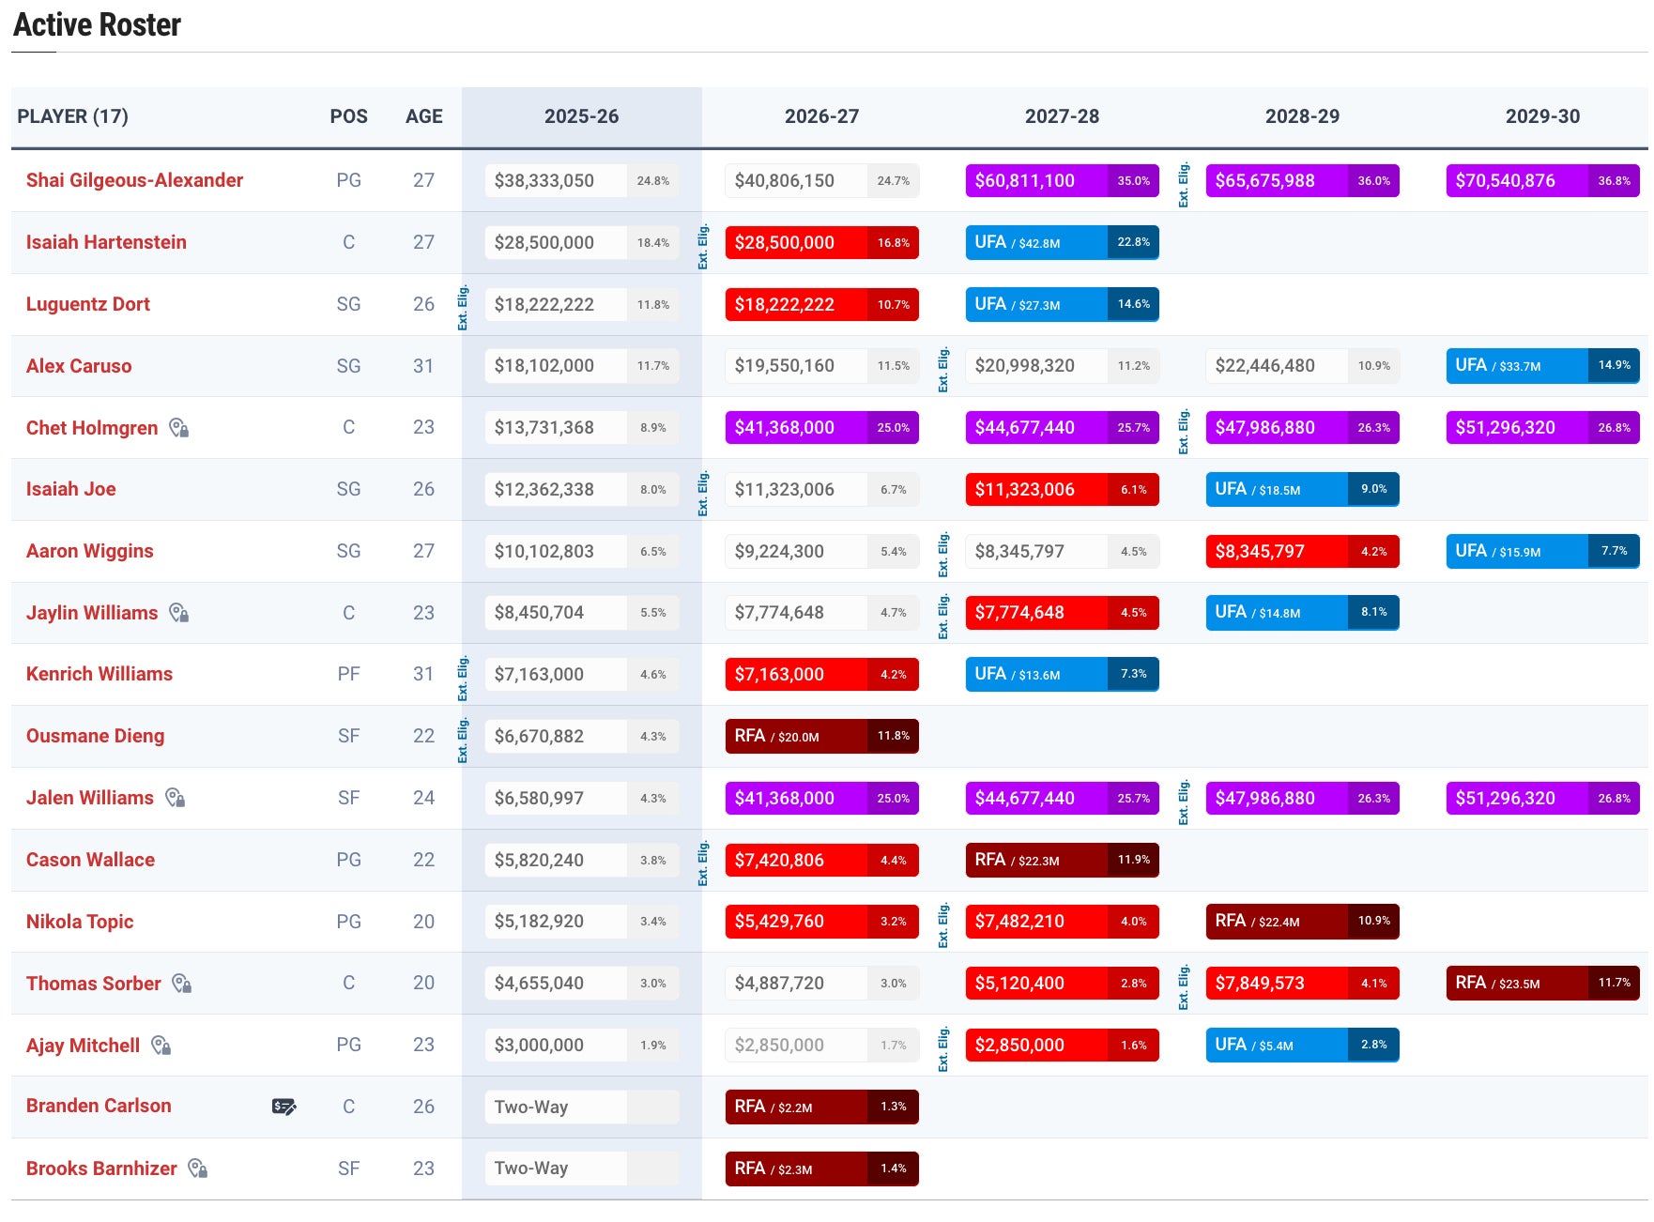The height and width of the screenshot is (1222, 1654).
Task: Click the location-lock icon beside Jalen Williams
Action: pyautogui.click(x=175, y=798)
